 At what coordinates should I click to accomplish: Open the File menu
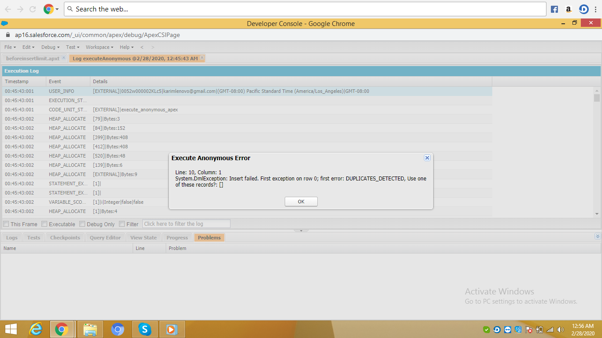tap(10, 47)
